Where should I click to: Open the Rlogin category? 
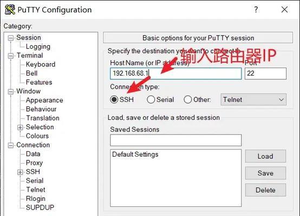tap(36, 199)
